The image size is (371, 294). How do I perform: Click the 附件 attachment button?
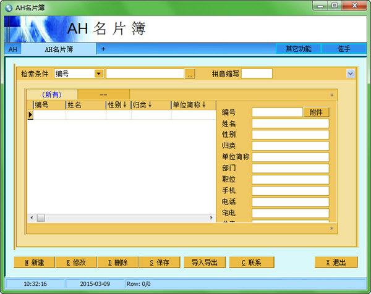316,112
